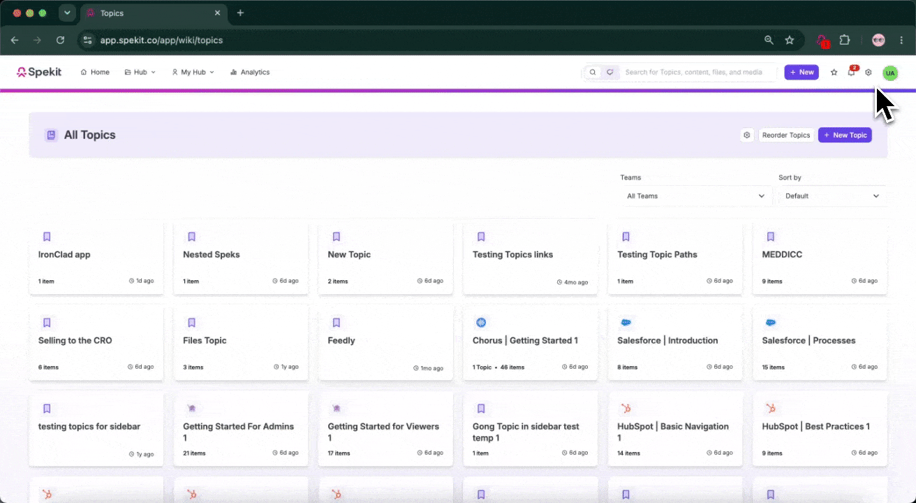
Task: Click Spekit icon on Getting Started For Admins card
Action: 191,408
